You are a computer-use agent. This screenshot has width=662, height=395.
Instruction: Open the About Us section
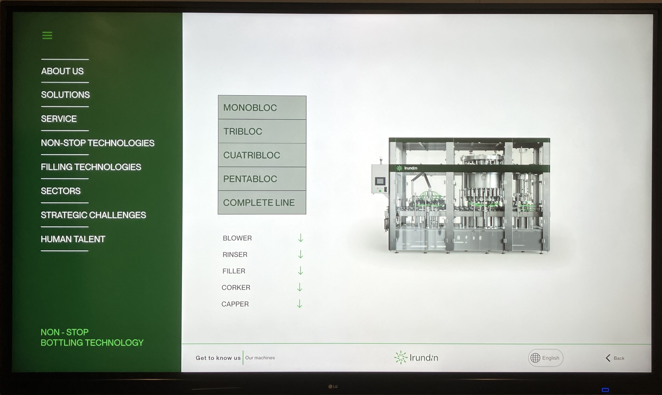(62, 71)
